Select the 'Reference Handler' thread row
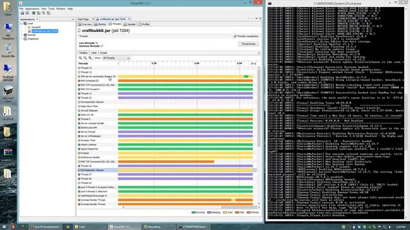Screen dimensions: 410x230 point(167,158)
